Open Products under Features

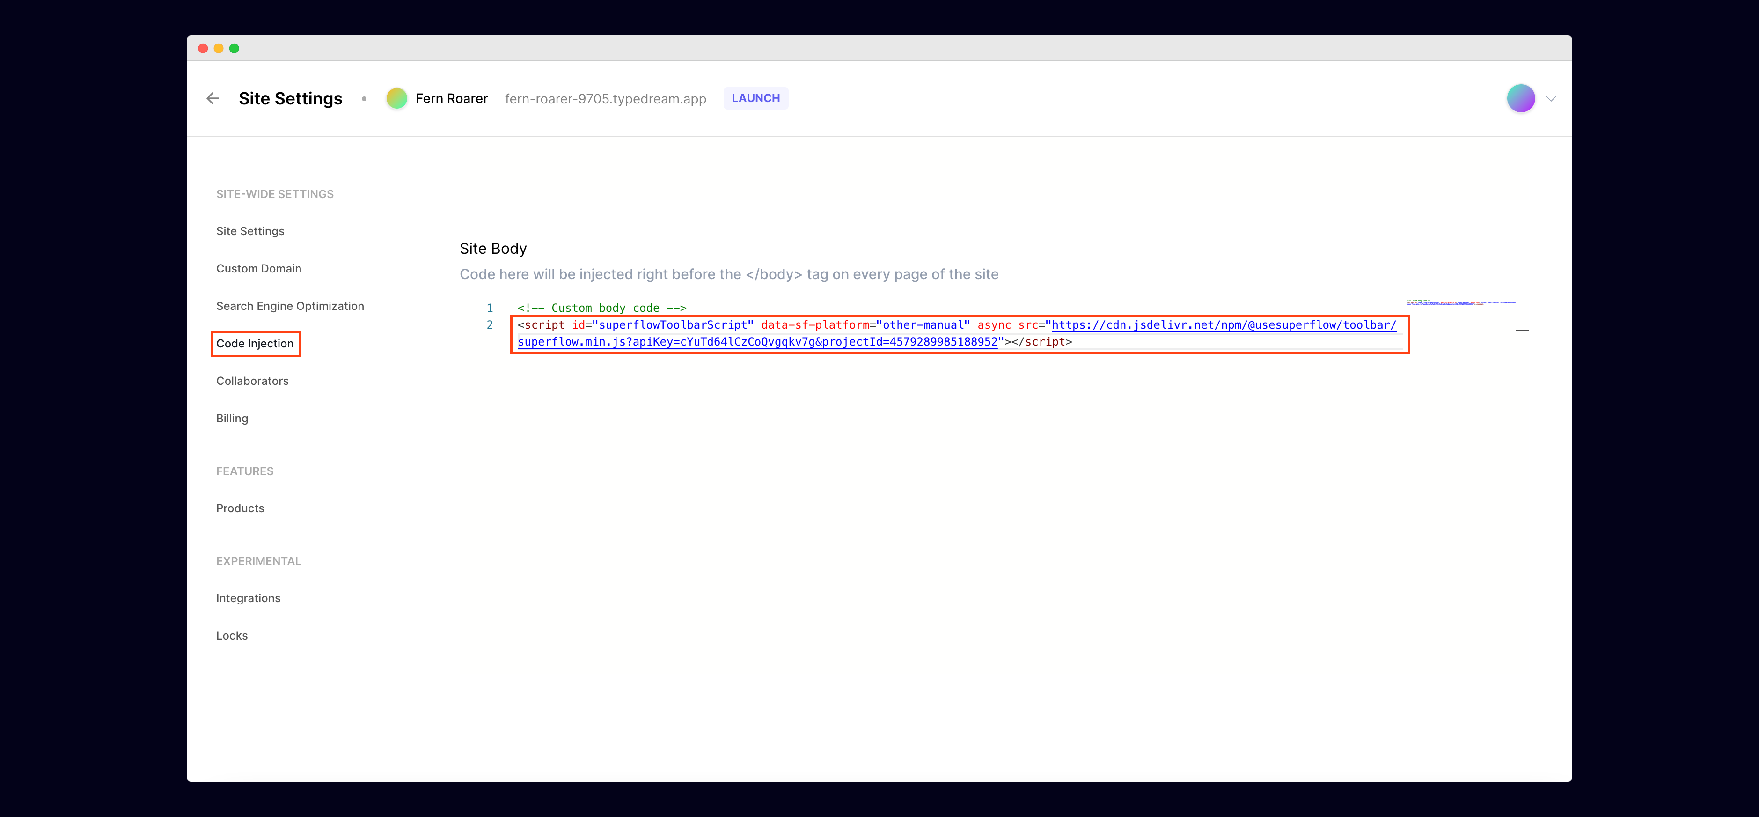[x=240, y=508]
